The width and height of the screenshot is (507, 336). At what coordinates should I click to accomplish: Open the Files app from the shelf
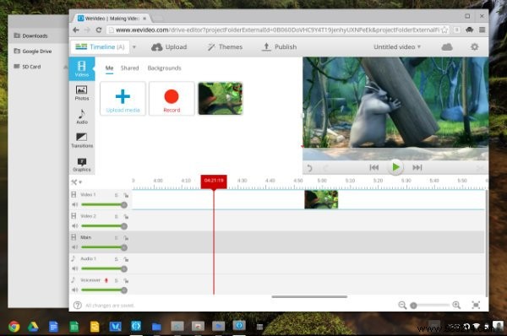[x=156, y=327]
